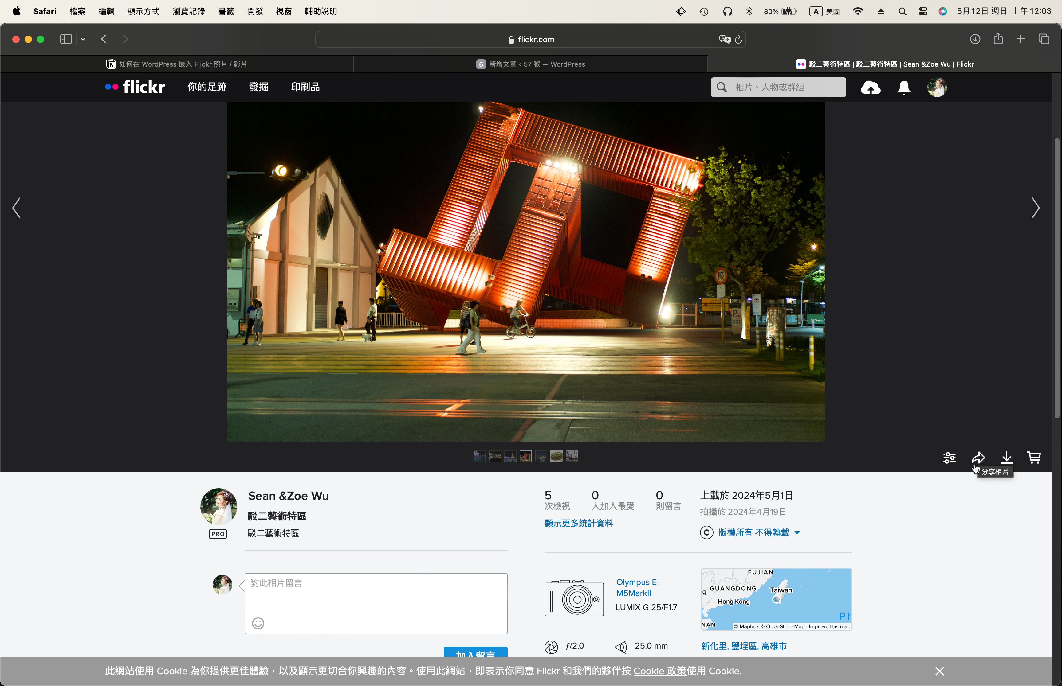This screenshot has width=1062, height=686.
Task: Expand the sidebar options chevron
Action: tap(83, 39)
